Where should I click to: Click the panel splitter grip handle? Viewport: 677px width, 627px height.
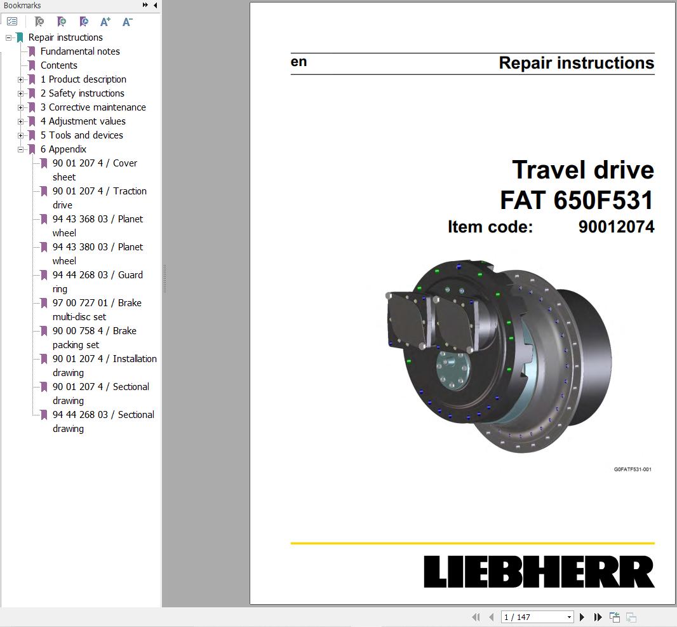point(164,279)
